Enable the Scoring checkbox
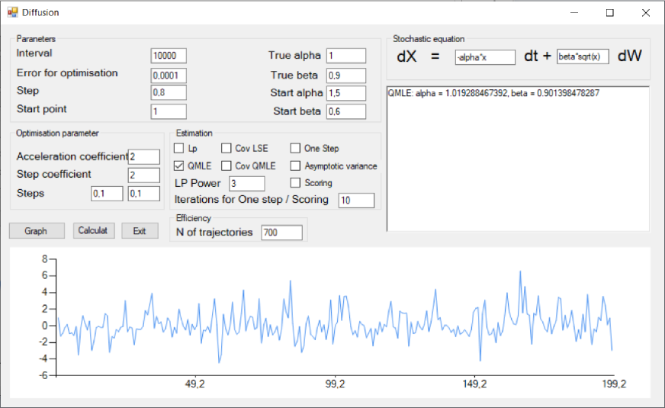665x408 pixels. click(296, 183)
